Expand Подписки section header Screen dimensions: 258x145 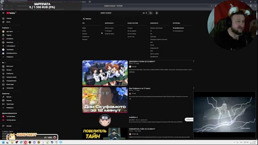pos(6,28)
